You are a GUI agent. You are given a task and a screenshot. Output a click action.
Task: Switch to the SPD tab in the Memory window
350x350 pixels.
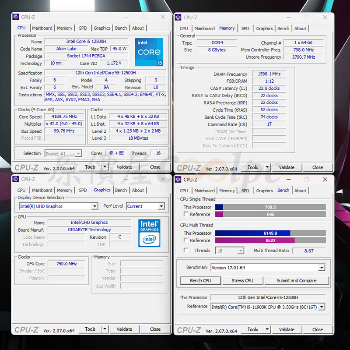(x=245, y=28)
